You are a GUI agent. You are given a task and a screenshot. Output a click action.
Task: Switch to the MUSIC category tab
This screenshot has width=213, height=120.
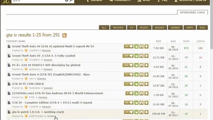coord(144,27)
